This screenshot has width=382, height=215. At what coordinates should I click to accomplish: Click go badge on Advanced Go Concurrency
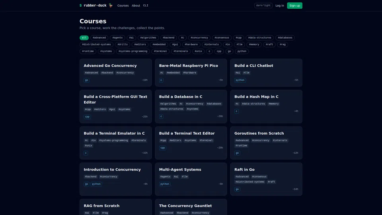pyautogui.click(x=86, y=80)
